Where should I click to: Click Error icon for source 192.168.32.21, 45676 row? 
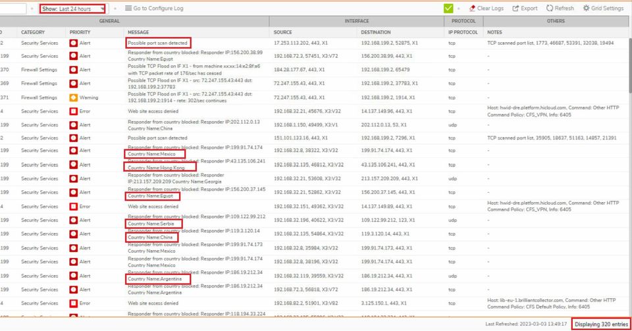coord(73,111)
